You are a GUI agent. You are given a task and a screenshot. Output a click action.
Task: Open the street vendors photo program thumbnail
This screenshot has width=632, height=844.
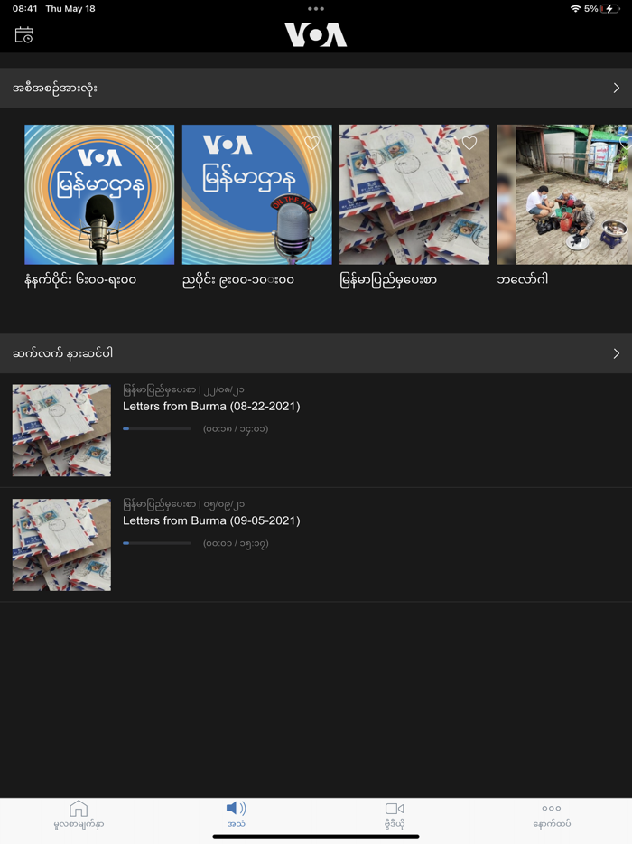click(564, 194)
